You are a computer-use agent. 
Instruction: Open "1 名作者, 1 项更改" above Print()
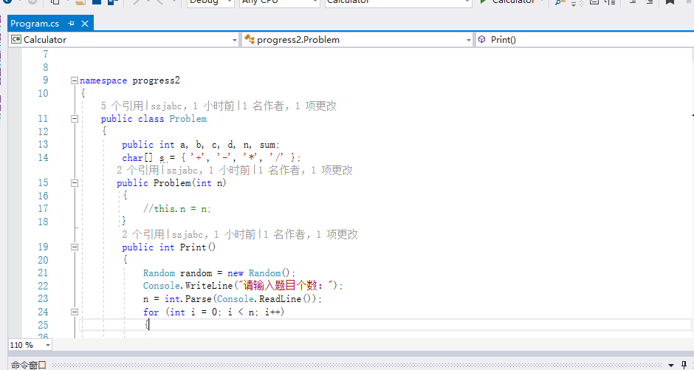[x=311, y=234]
